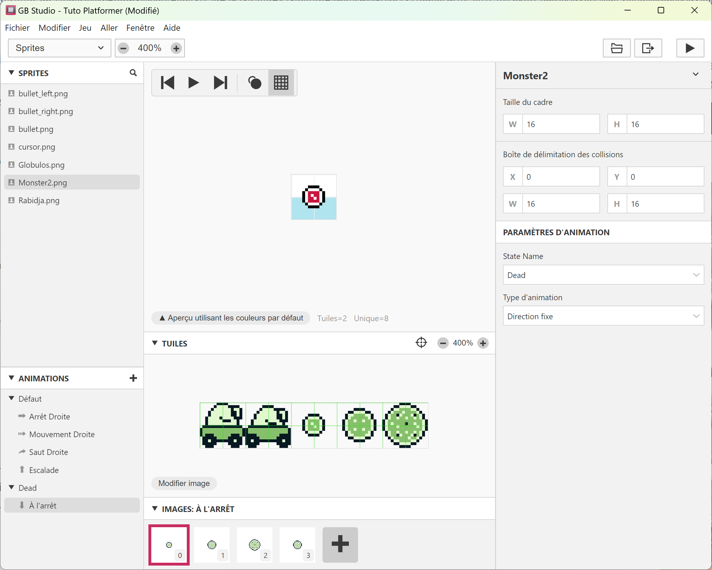
Task: Open the Jeu menu
Action: [85, 28]
